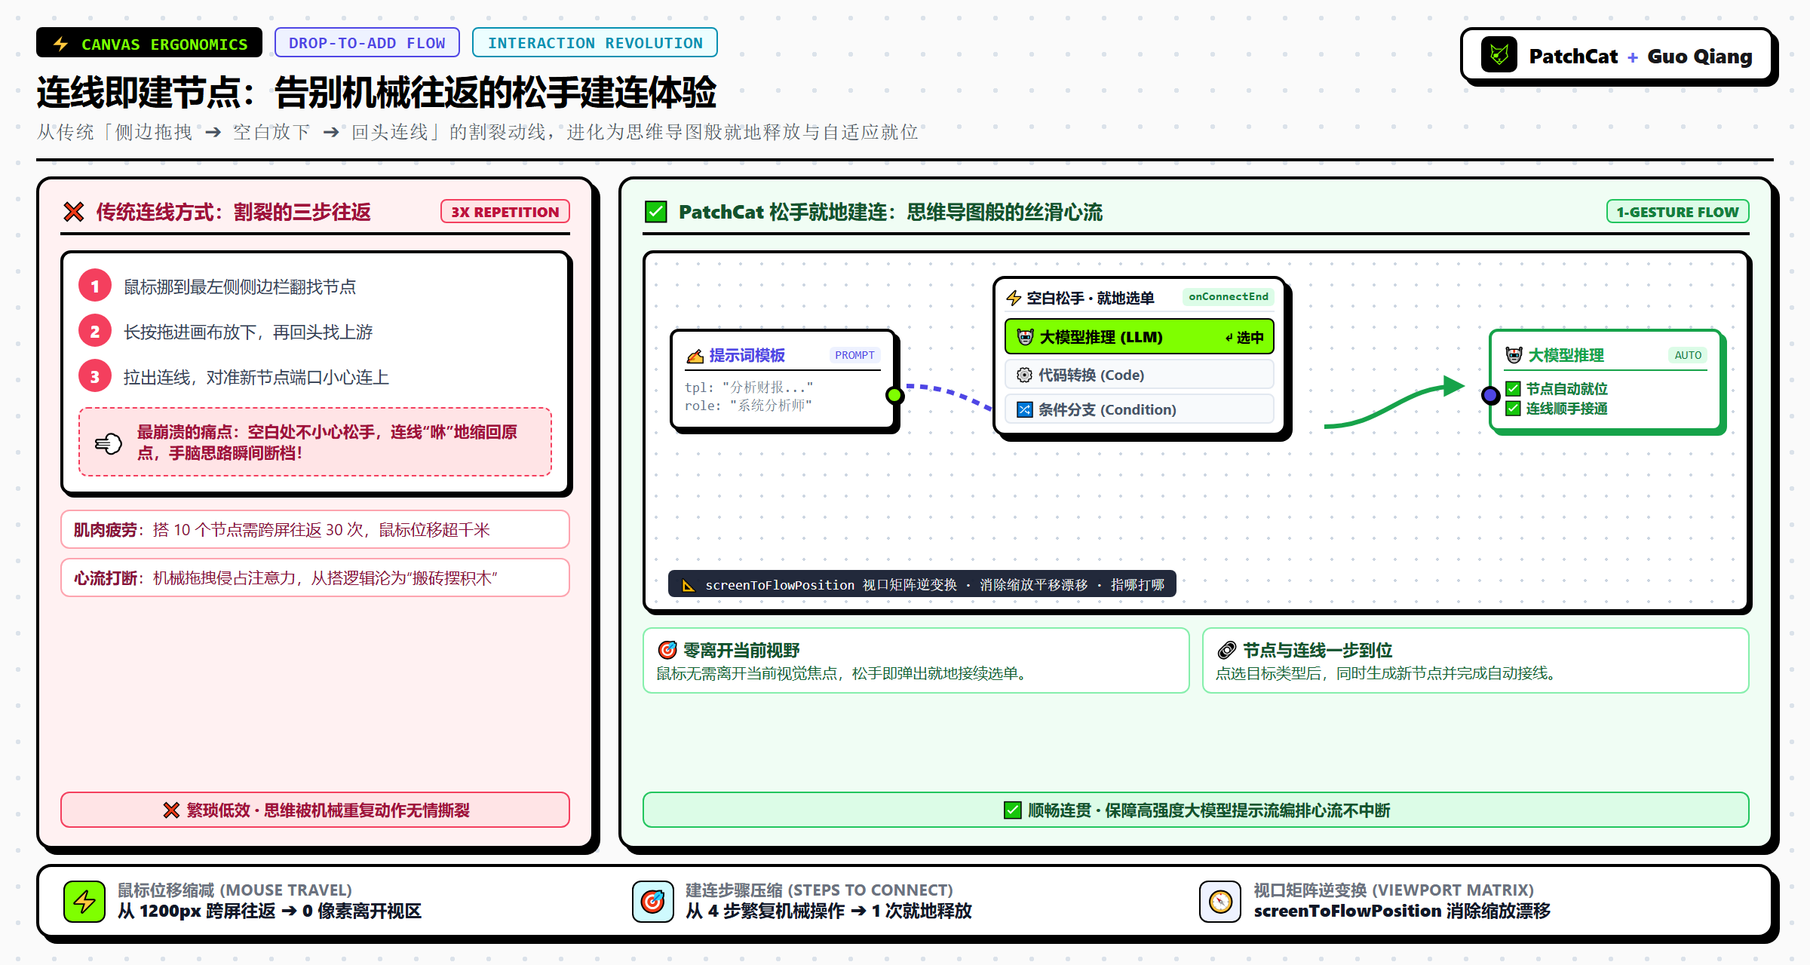
Task: Click the 3X REPETITION badge
Action: [505, 212]
